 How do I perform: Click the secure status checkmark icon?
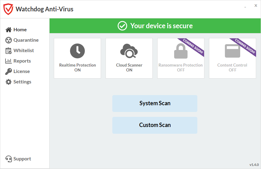(122, 26)
